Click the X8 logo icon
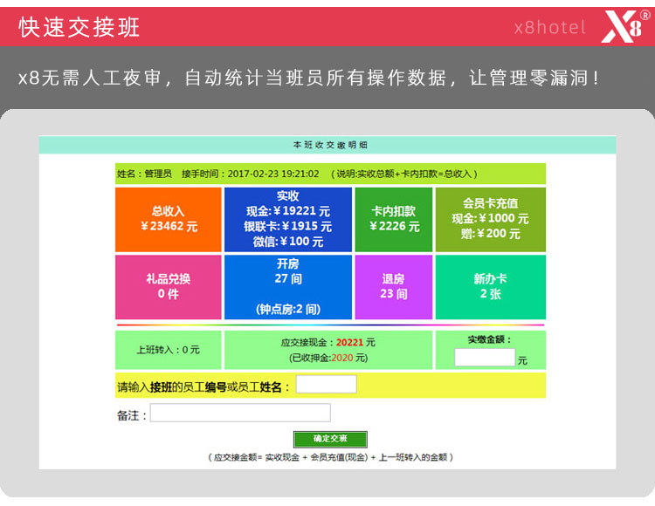655x506 pixels. coord(625,26)
